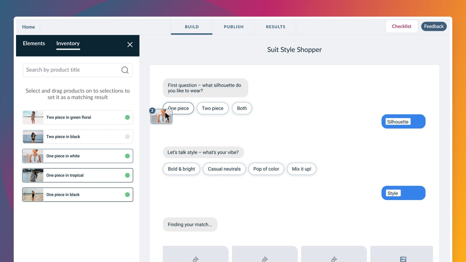Click the Suit Style Shopper title
The height and width of the screenshot is (262, 466).
click(x=295, y=50)
